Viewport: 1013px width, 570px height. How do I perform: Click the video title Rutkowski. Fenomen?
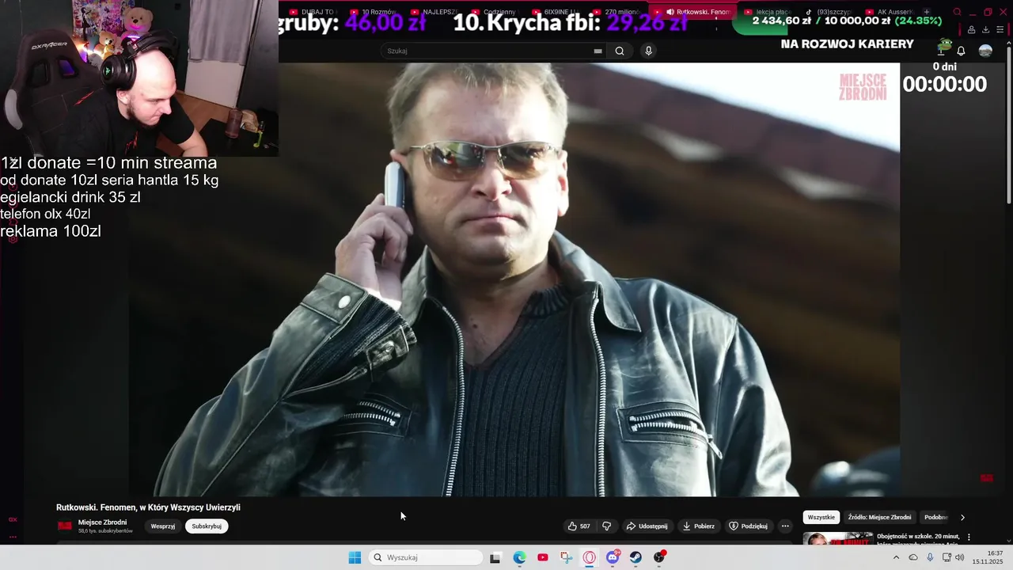click(x=148, y=507)
